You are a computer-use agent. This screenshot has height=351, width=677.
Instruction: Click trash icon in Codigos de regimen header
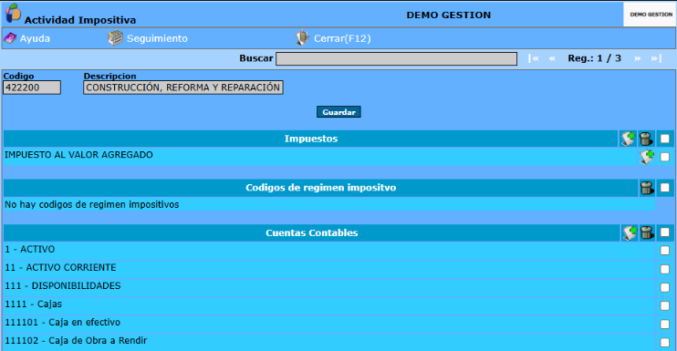647,188
